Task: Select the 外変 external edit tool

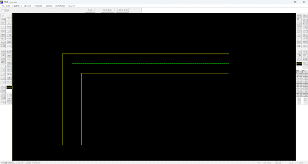Action: tap(3, 102)
